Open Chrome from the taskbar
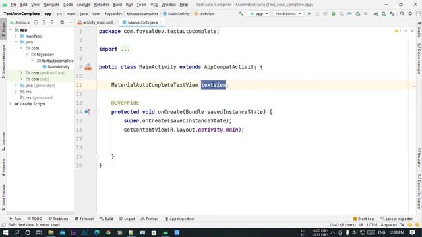The height and width of the screenshot is (237, 422). [108, 232]
